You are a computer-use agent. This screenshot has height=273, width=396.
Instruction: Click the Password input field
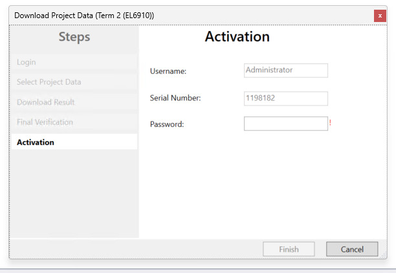click(285, 124)
